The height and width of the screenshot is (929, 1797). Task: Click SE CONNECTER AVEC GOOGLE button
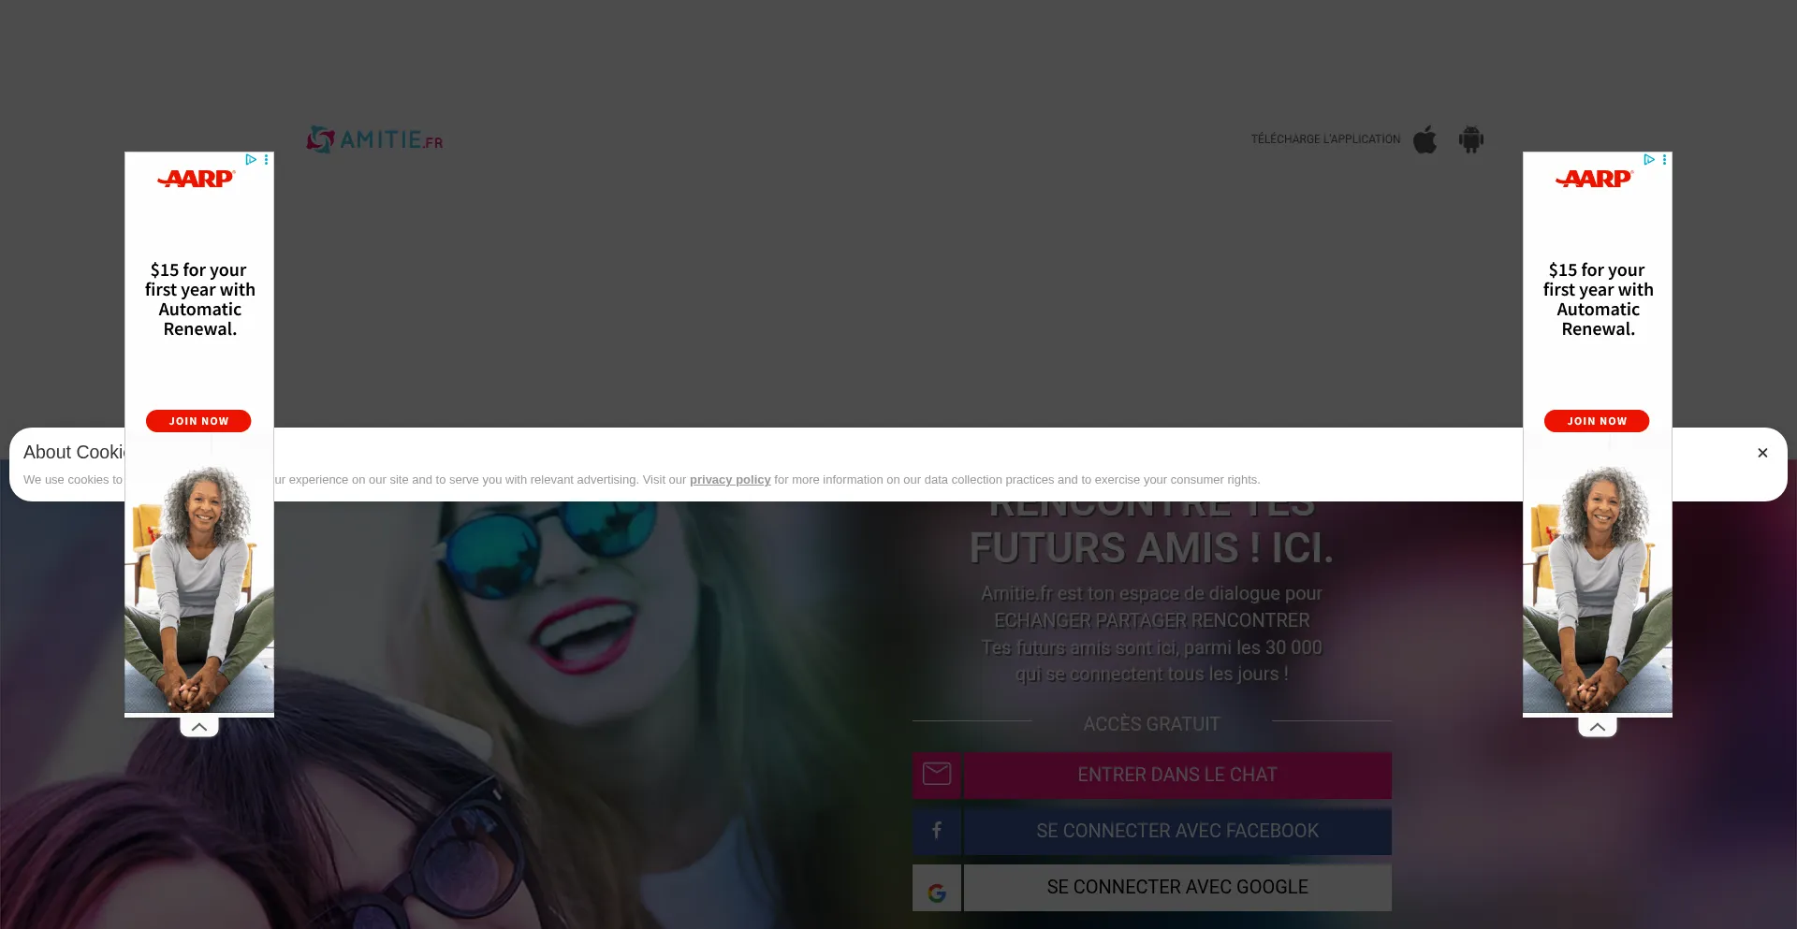(1177, 887)
